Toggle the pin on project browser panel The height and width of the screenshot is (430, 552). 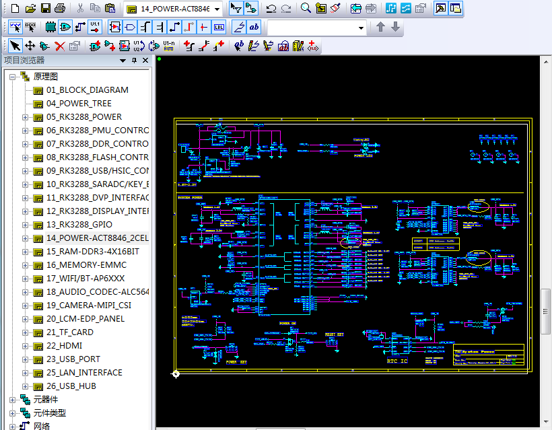pos(134,61)
